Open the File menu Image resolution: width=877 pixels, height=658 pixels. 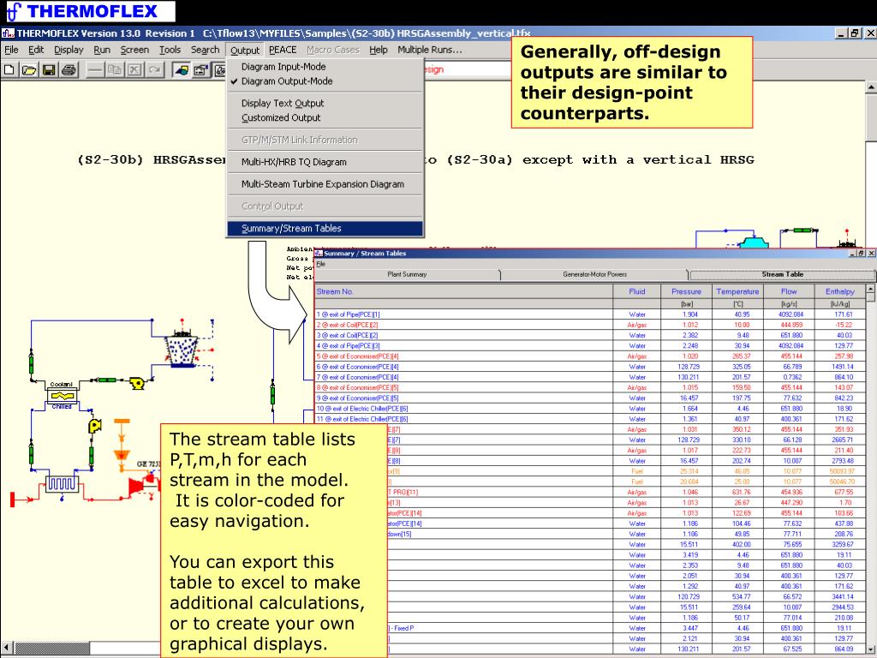11,50
